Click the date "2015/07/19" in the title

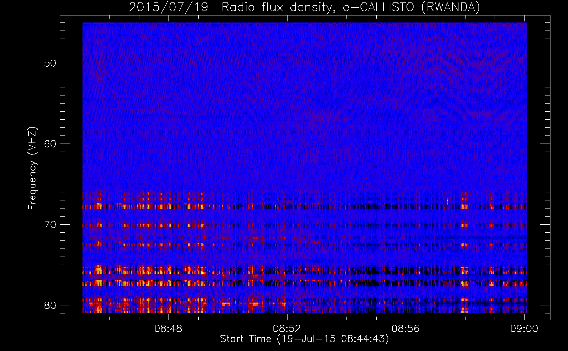(x=169, y=7)
